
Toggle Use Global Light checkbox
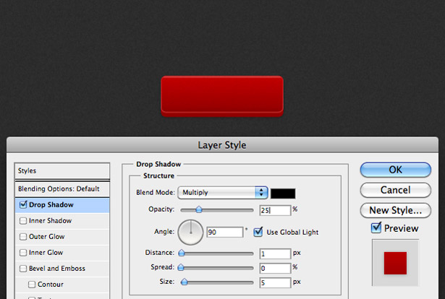258,232
